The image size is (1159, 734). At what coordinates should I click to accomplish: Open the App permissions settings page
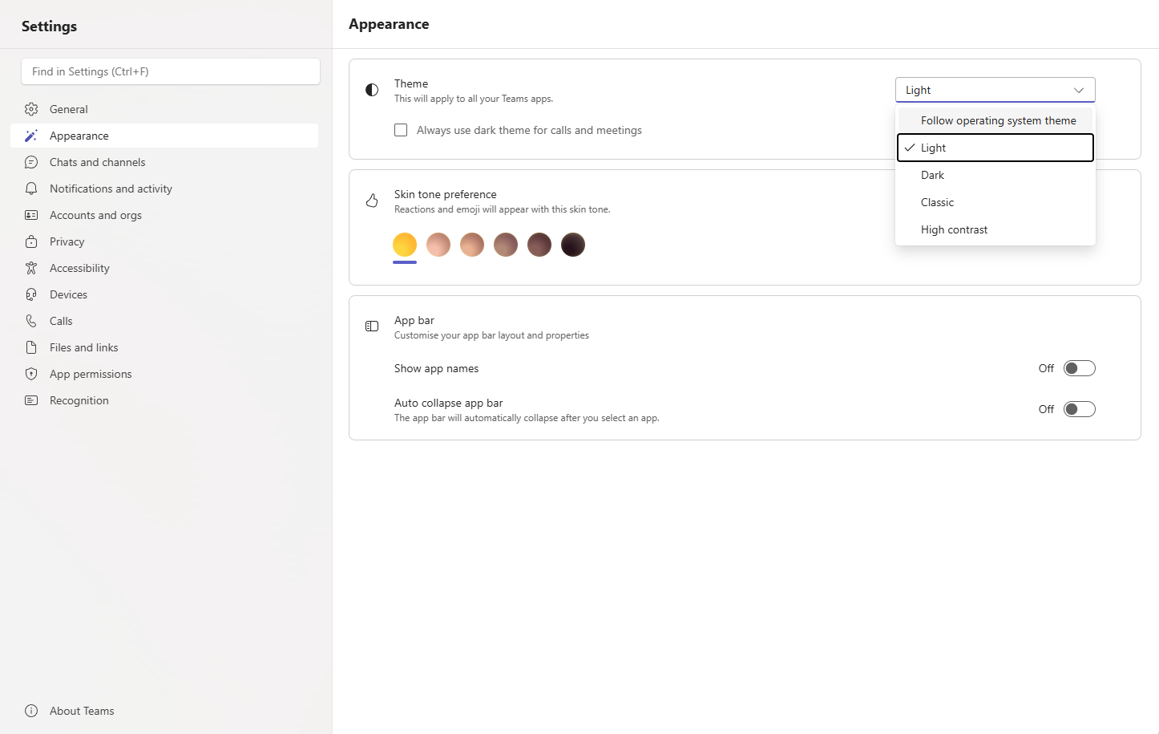click(164, 374)
